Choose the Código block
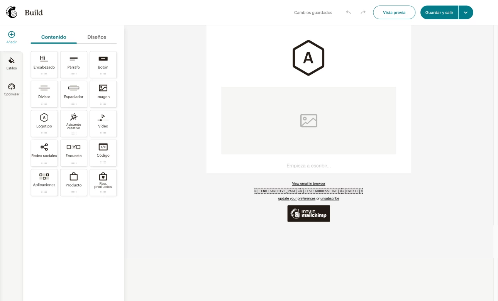Screen dimensions: 498x301 point(103,152)
